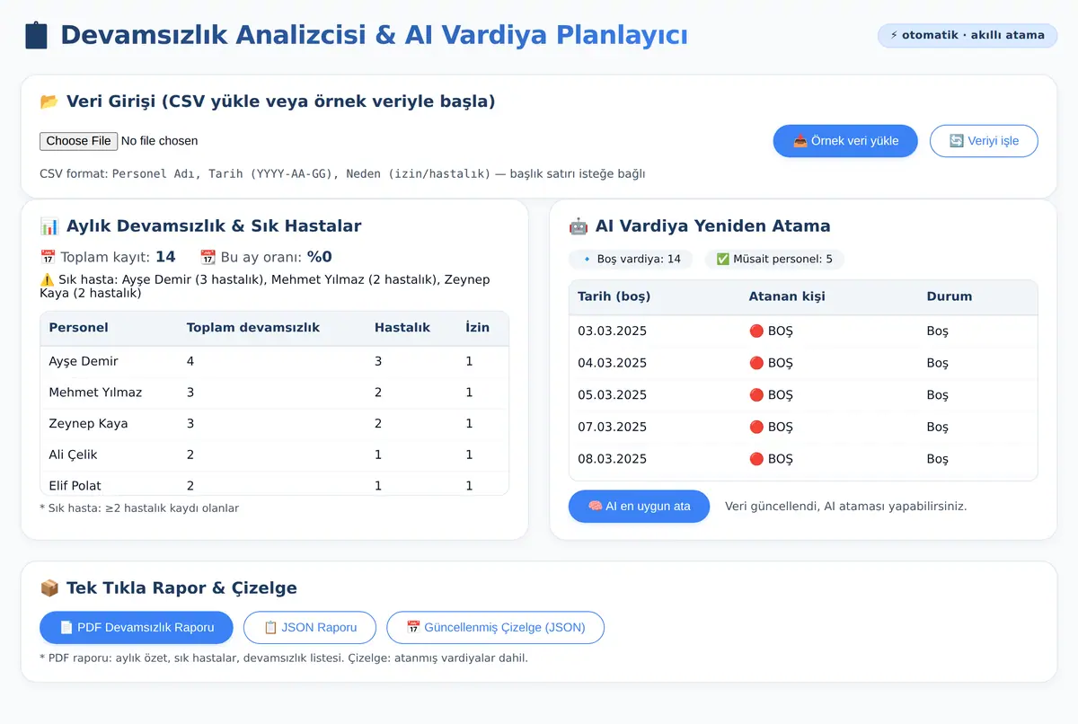Click the warning icon before Sık hasta
1078x724 pixels.
(48, 280)
